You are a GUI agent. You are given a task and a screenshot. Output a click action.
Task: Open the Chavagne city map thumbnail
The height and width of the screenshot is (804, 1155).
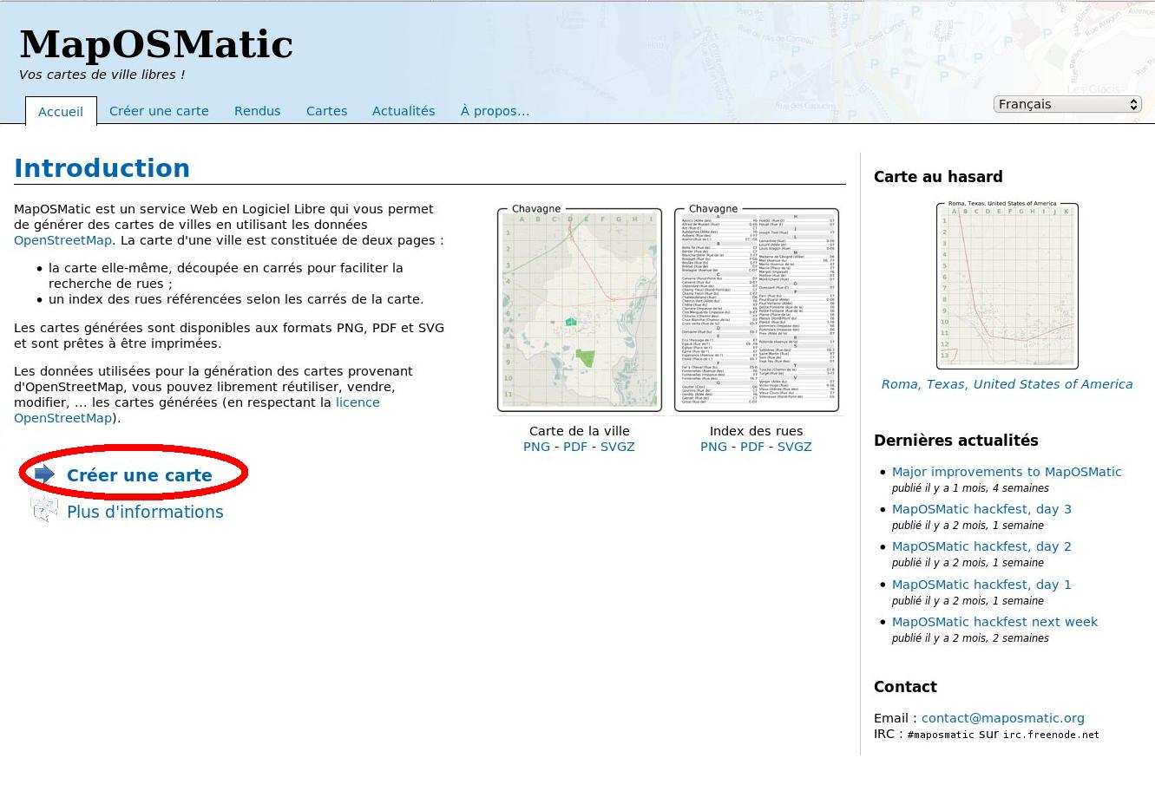(x=580, y=309)
